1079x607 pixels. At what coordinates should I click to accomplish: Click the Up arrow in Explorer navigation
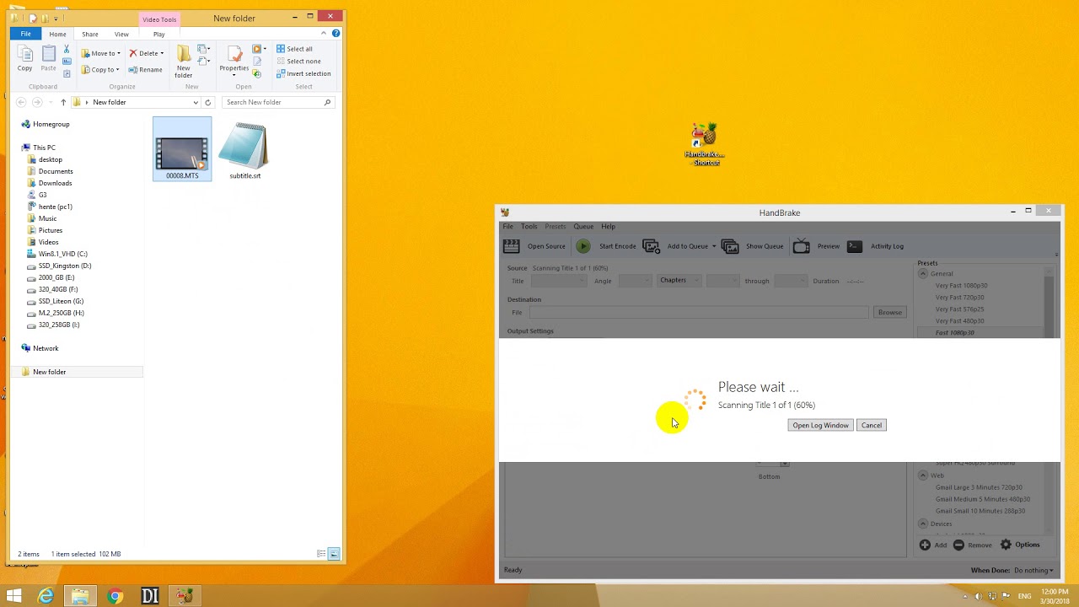63,102
